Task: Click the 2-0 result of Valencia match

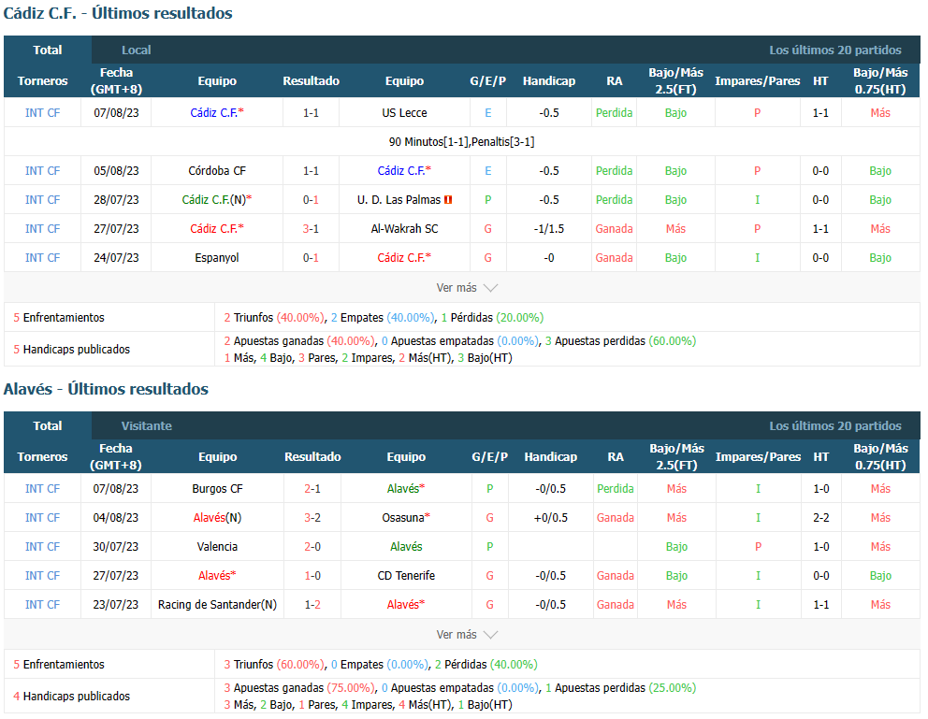Action: click(312, 546)
